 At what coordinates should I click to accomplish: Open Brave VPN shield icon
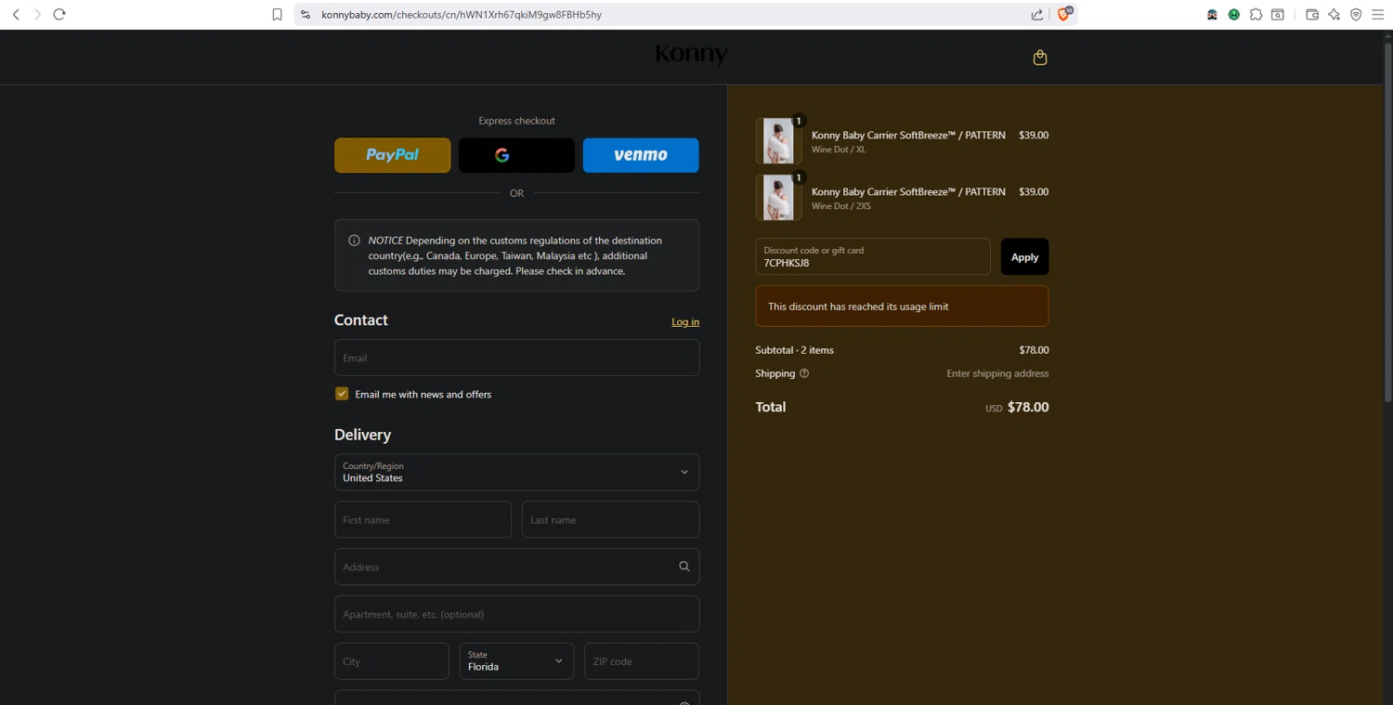click(1356, 14)
